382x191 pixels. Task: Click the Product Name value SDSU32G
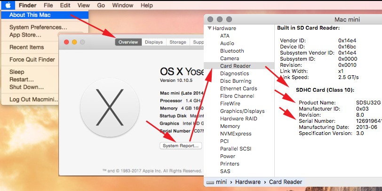coord(368,103)
